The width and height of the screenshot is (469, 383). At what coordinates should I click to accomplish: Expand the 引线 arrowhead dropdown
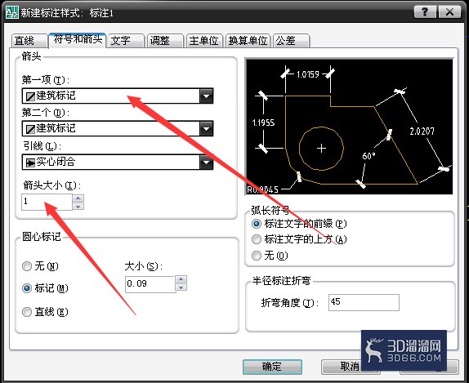coord(207,163)
